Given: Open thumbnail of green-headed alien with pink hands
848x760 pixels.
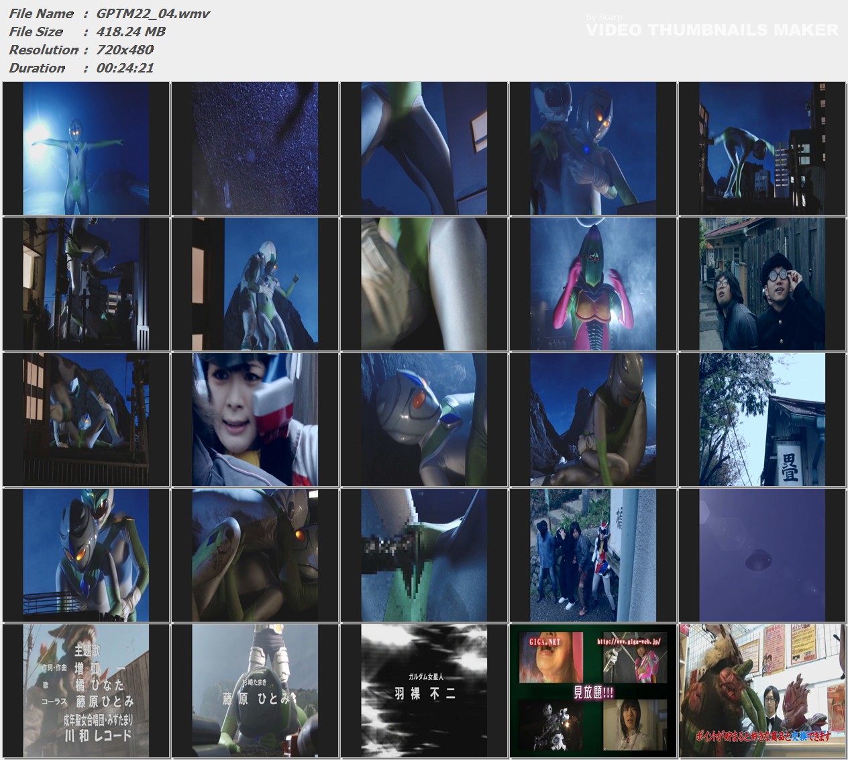Looking at the screenshot, I should (x=593, y=284).
